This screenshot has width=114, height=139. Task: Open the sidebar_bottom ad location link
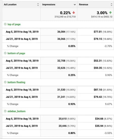17,111
